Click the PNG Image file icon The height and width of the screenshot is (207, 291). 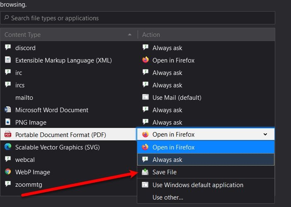point(8,122)
